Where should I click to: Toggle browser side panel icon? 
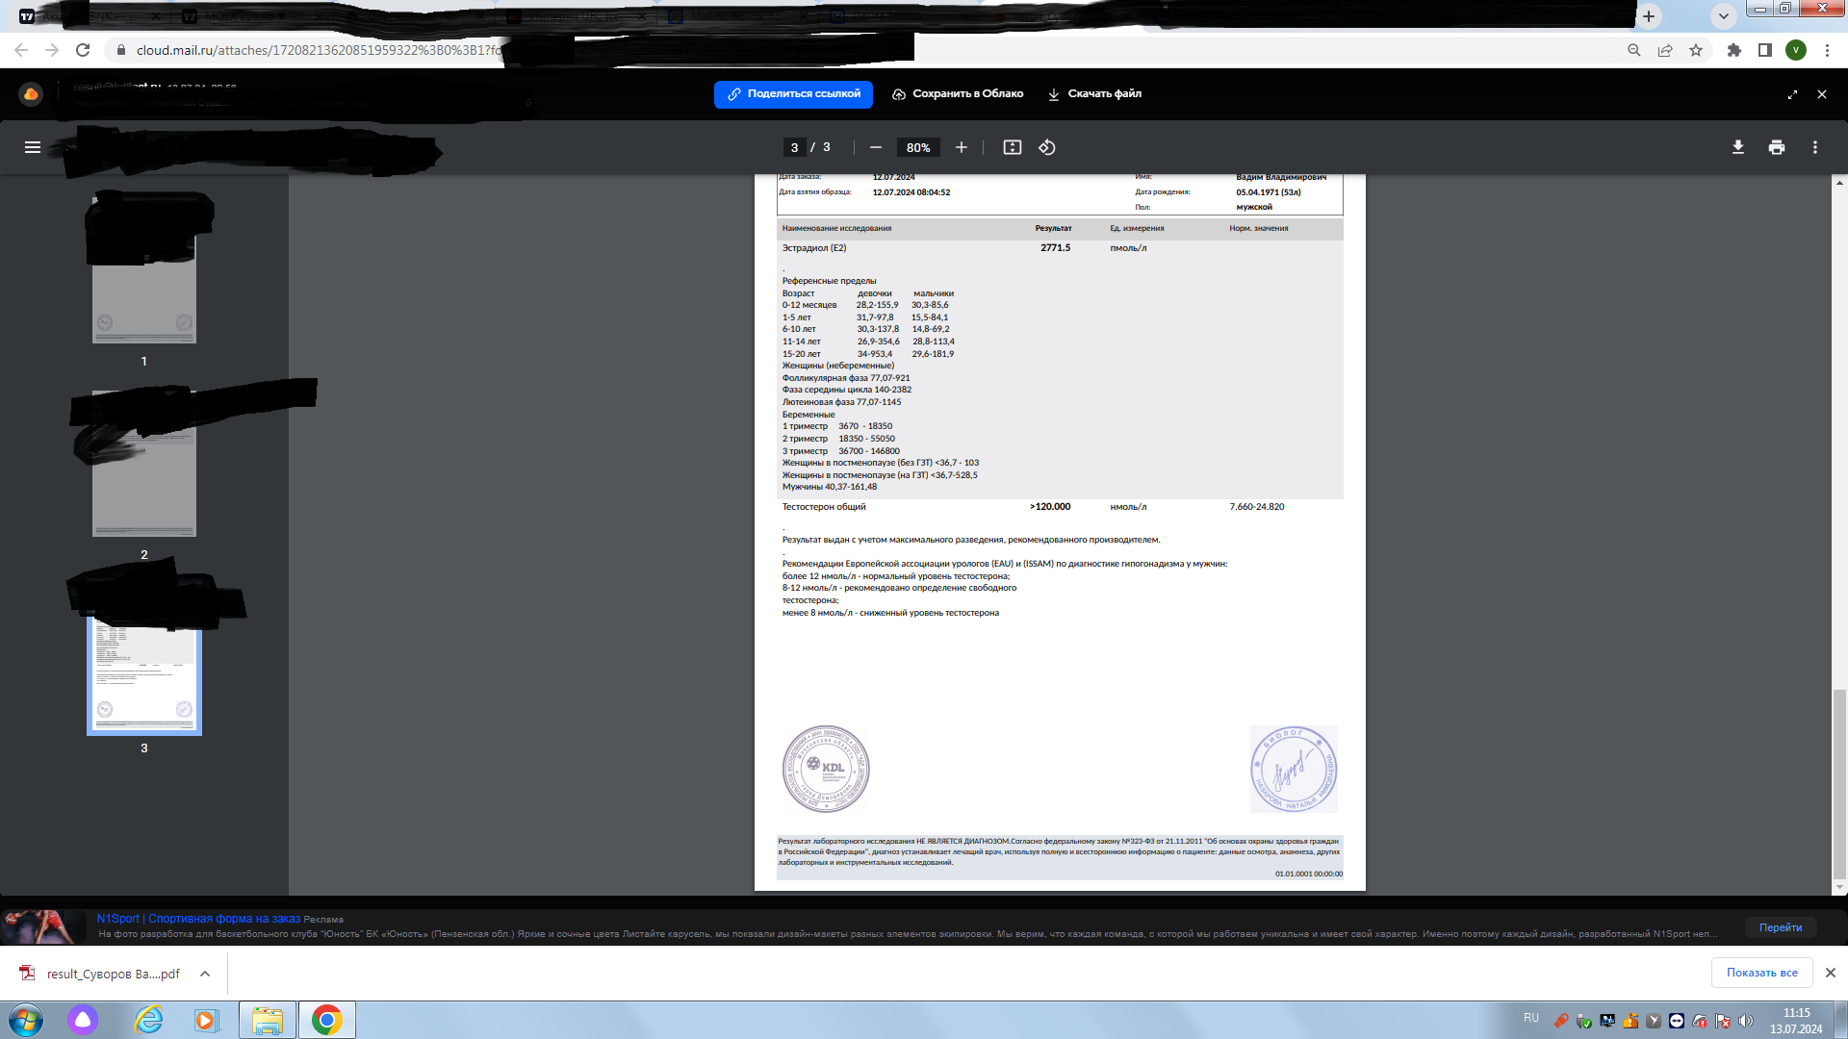point(1764,50)
